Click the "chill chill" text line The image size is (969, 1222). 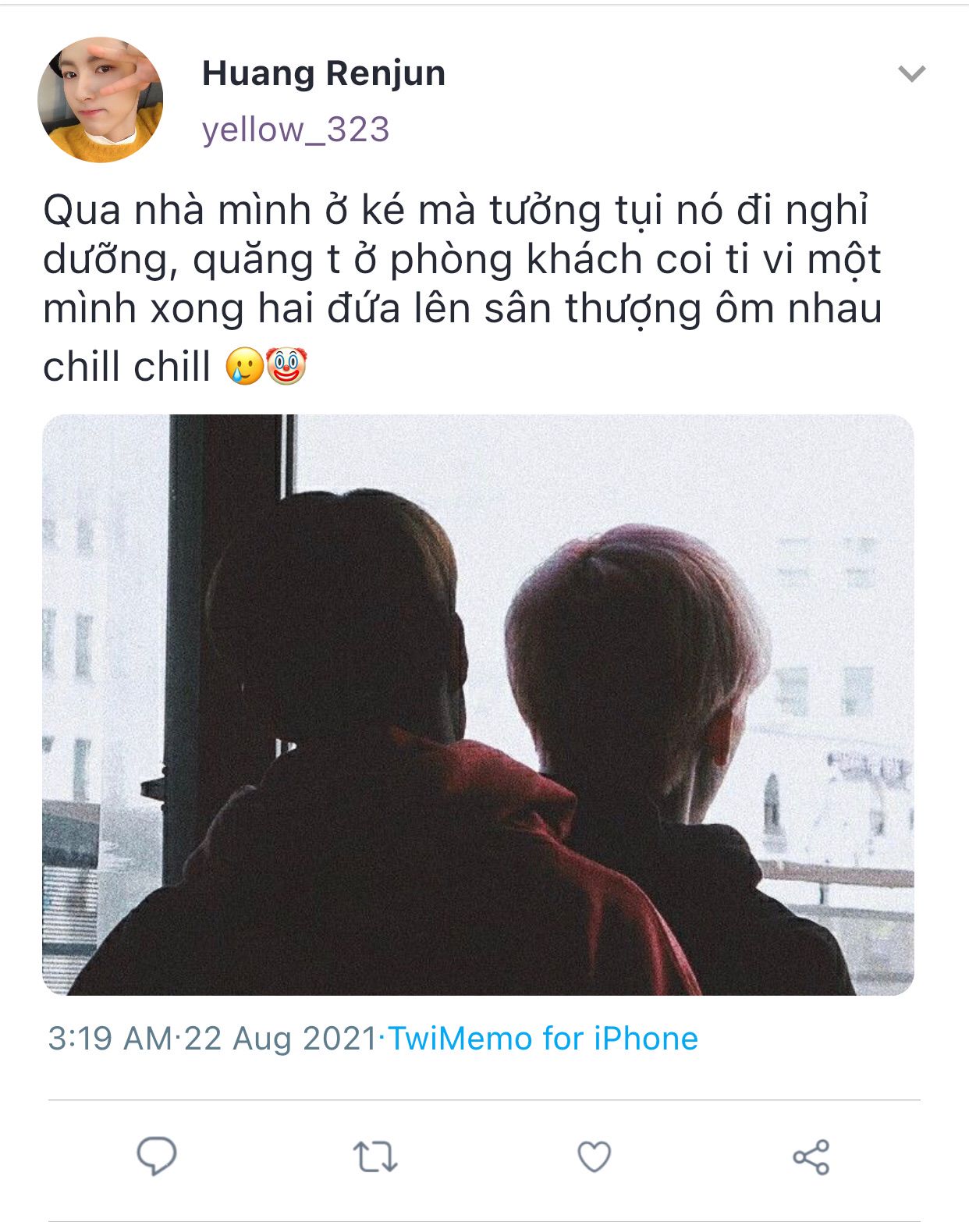[x=126, y=367]
